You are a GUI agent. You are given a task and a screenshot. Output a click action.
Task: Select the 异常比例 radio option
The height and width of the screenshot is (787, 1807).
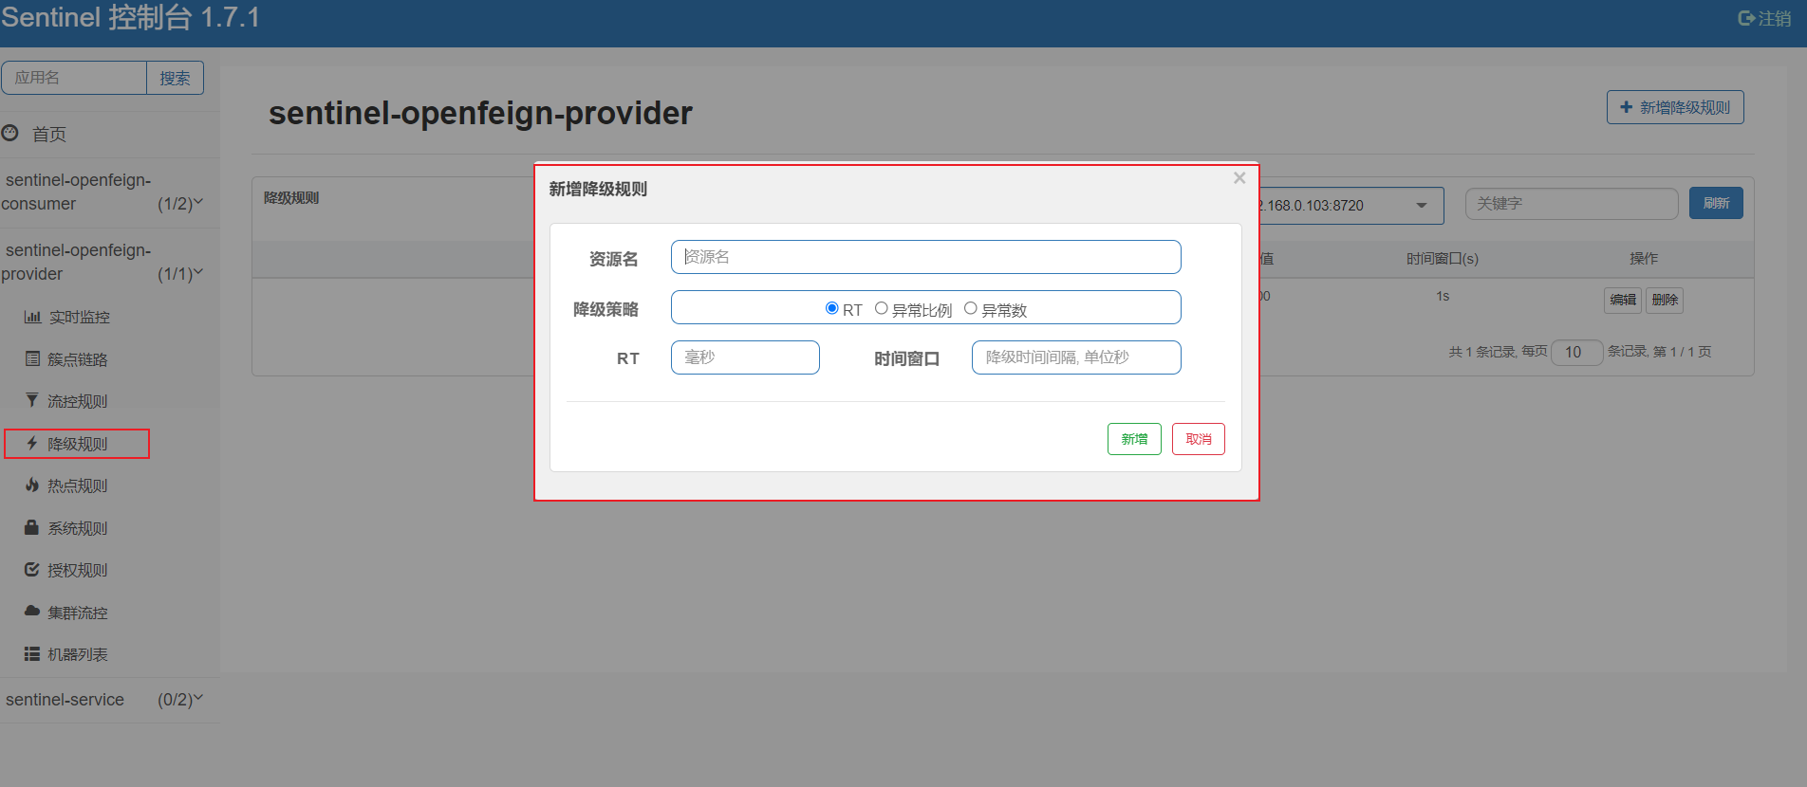point(882,308)
